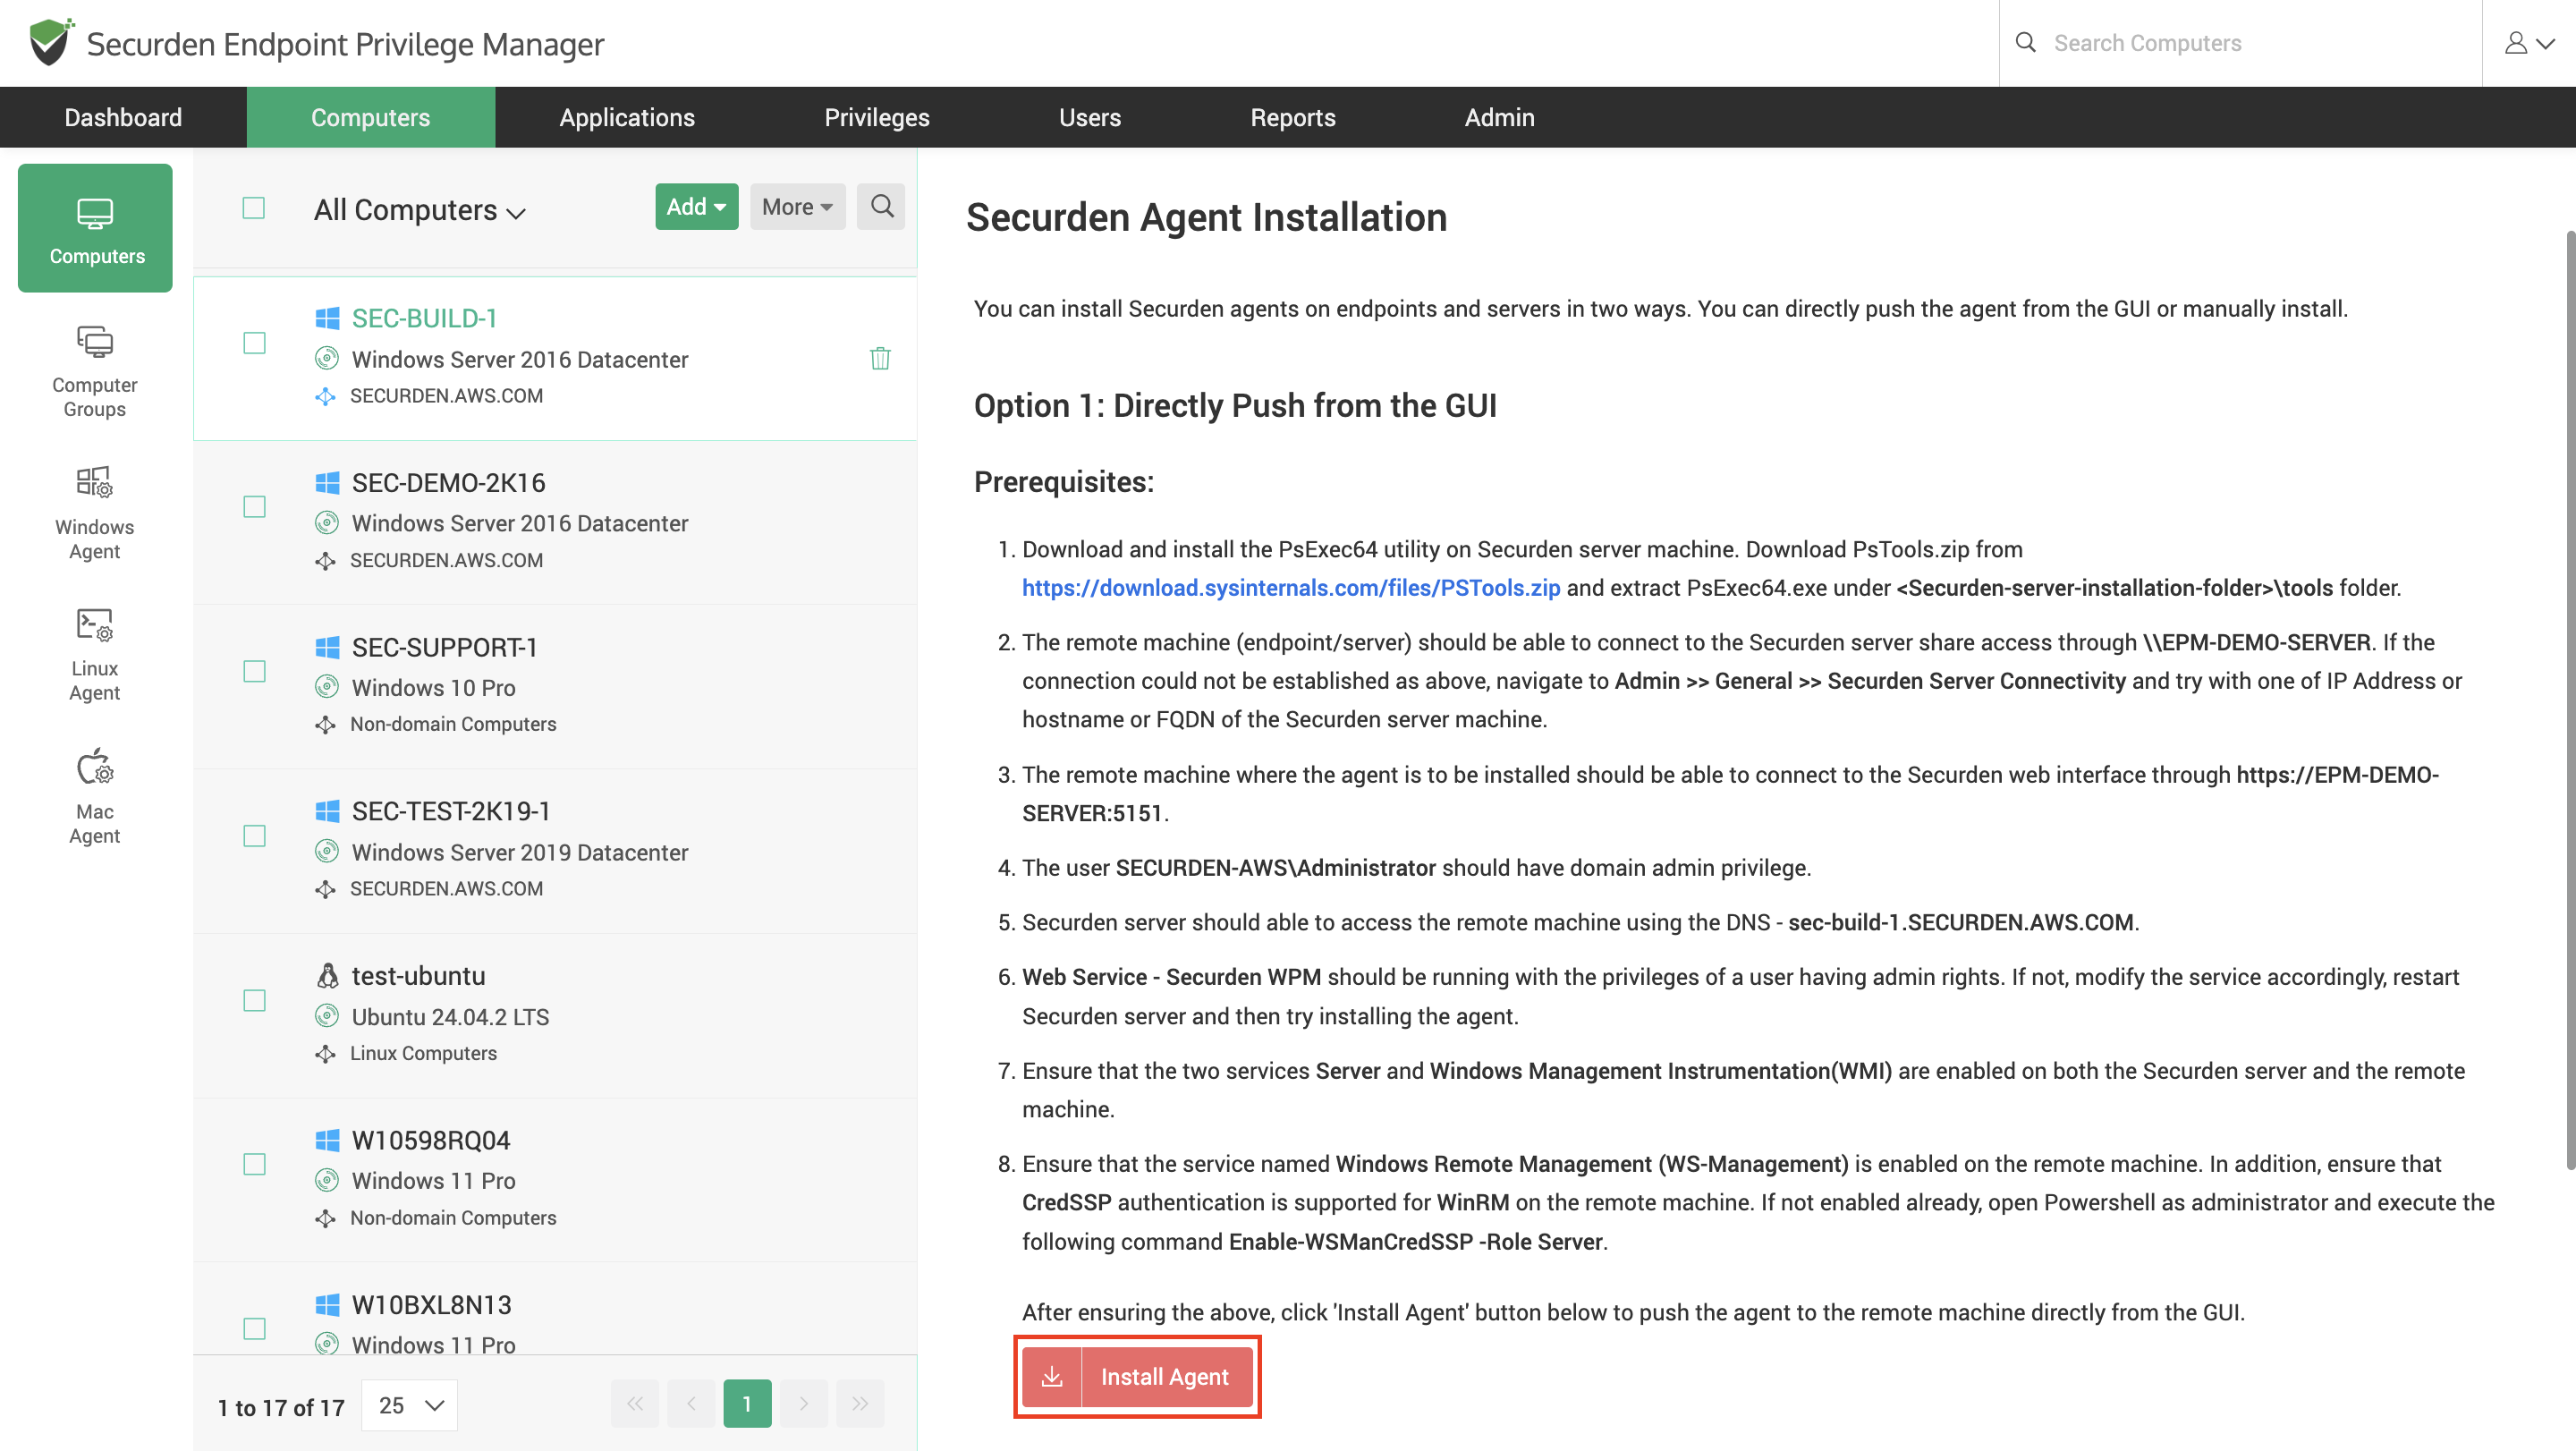Open the Computers sidebar section

click(95, 228)
